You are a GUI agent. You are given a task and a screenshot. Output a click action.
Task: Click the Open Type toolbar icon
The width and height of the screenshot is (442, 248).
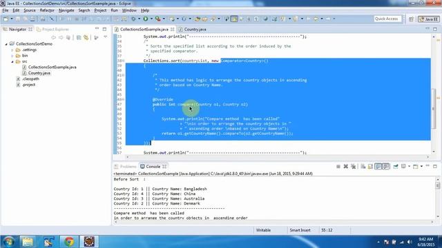pyautogui.click(x=198, y=19)
